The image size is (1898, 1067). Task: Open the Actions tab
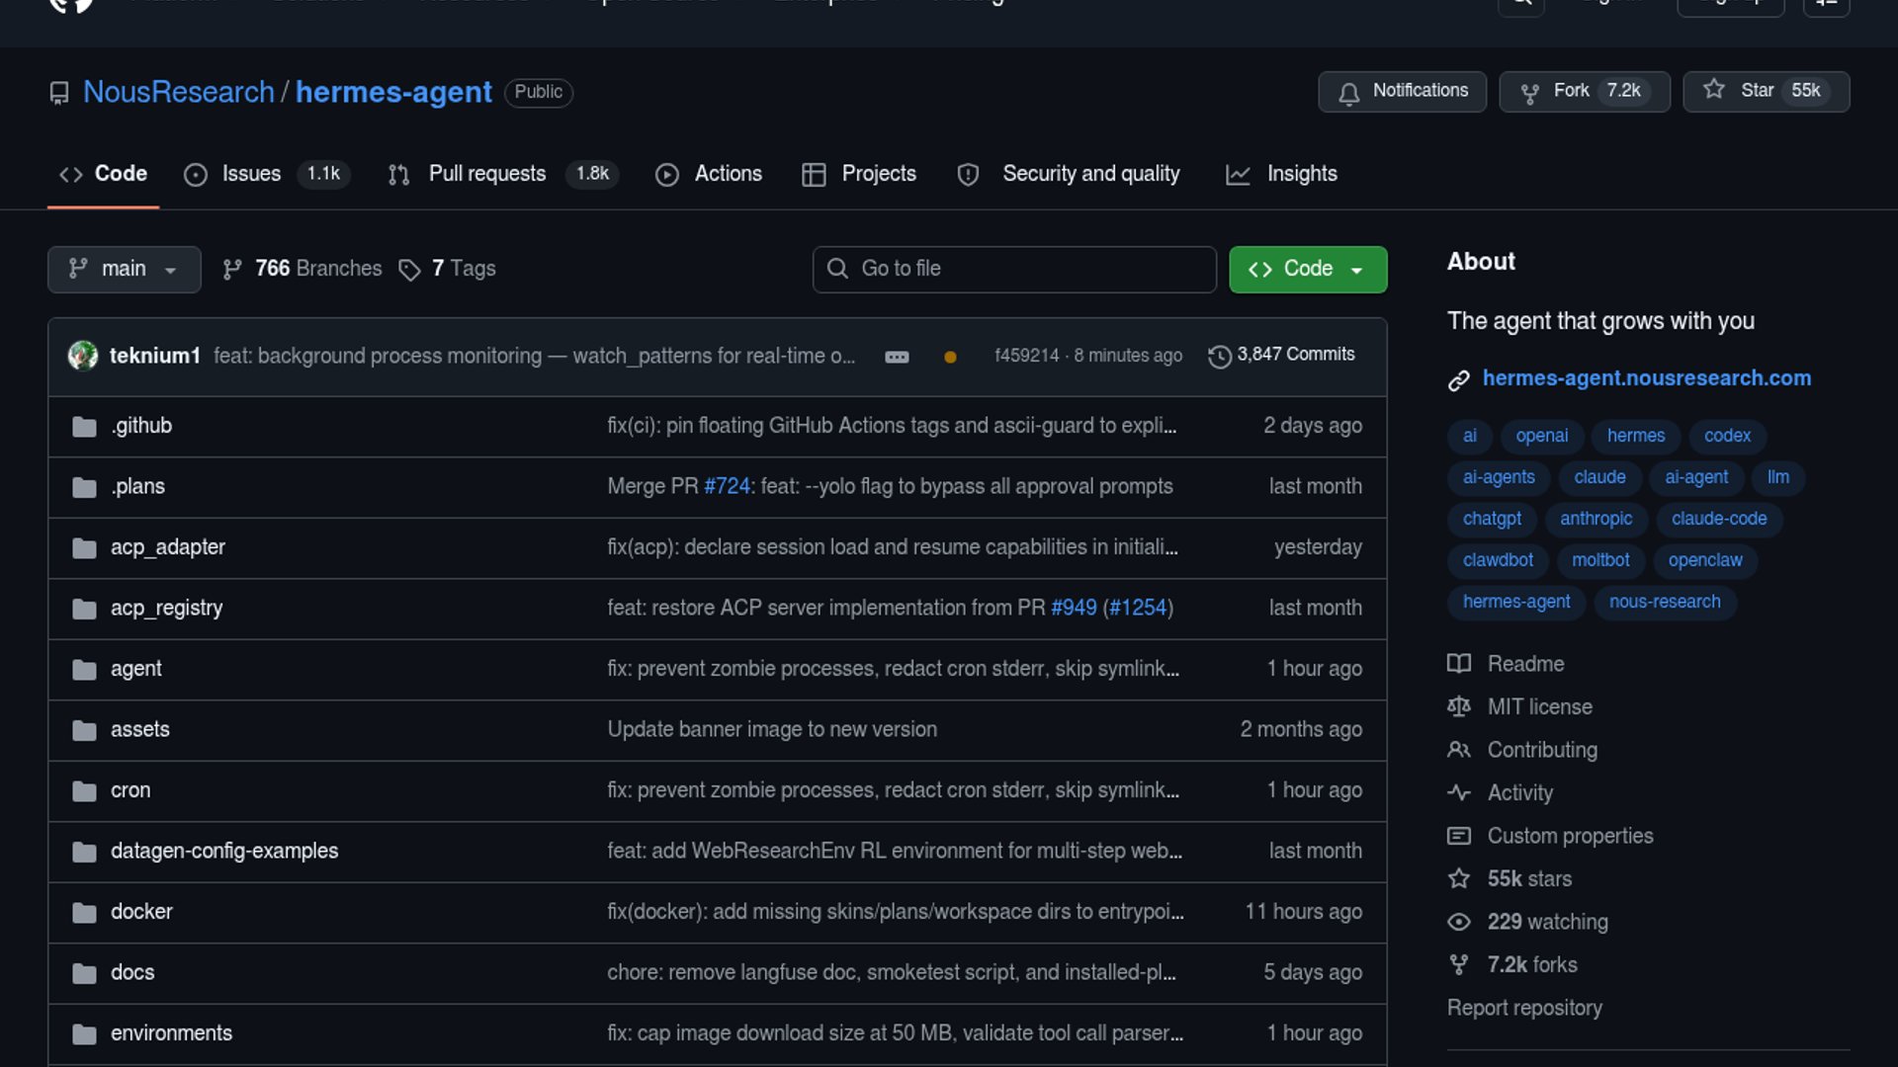728,173
